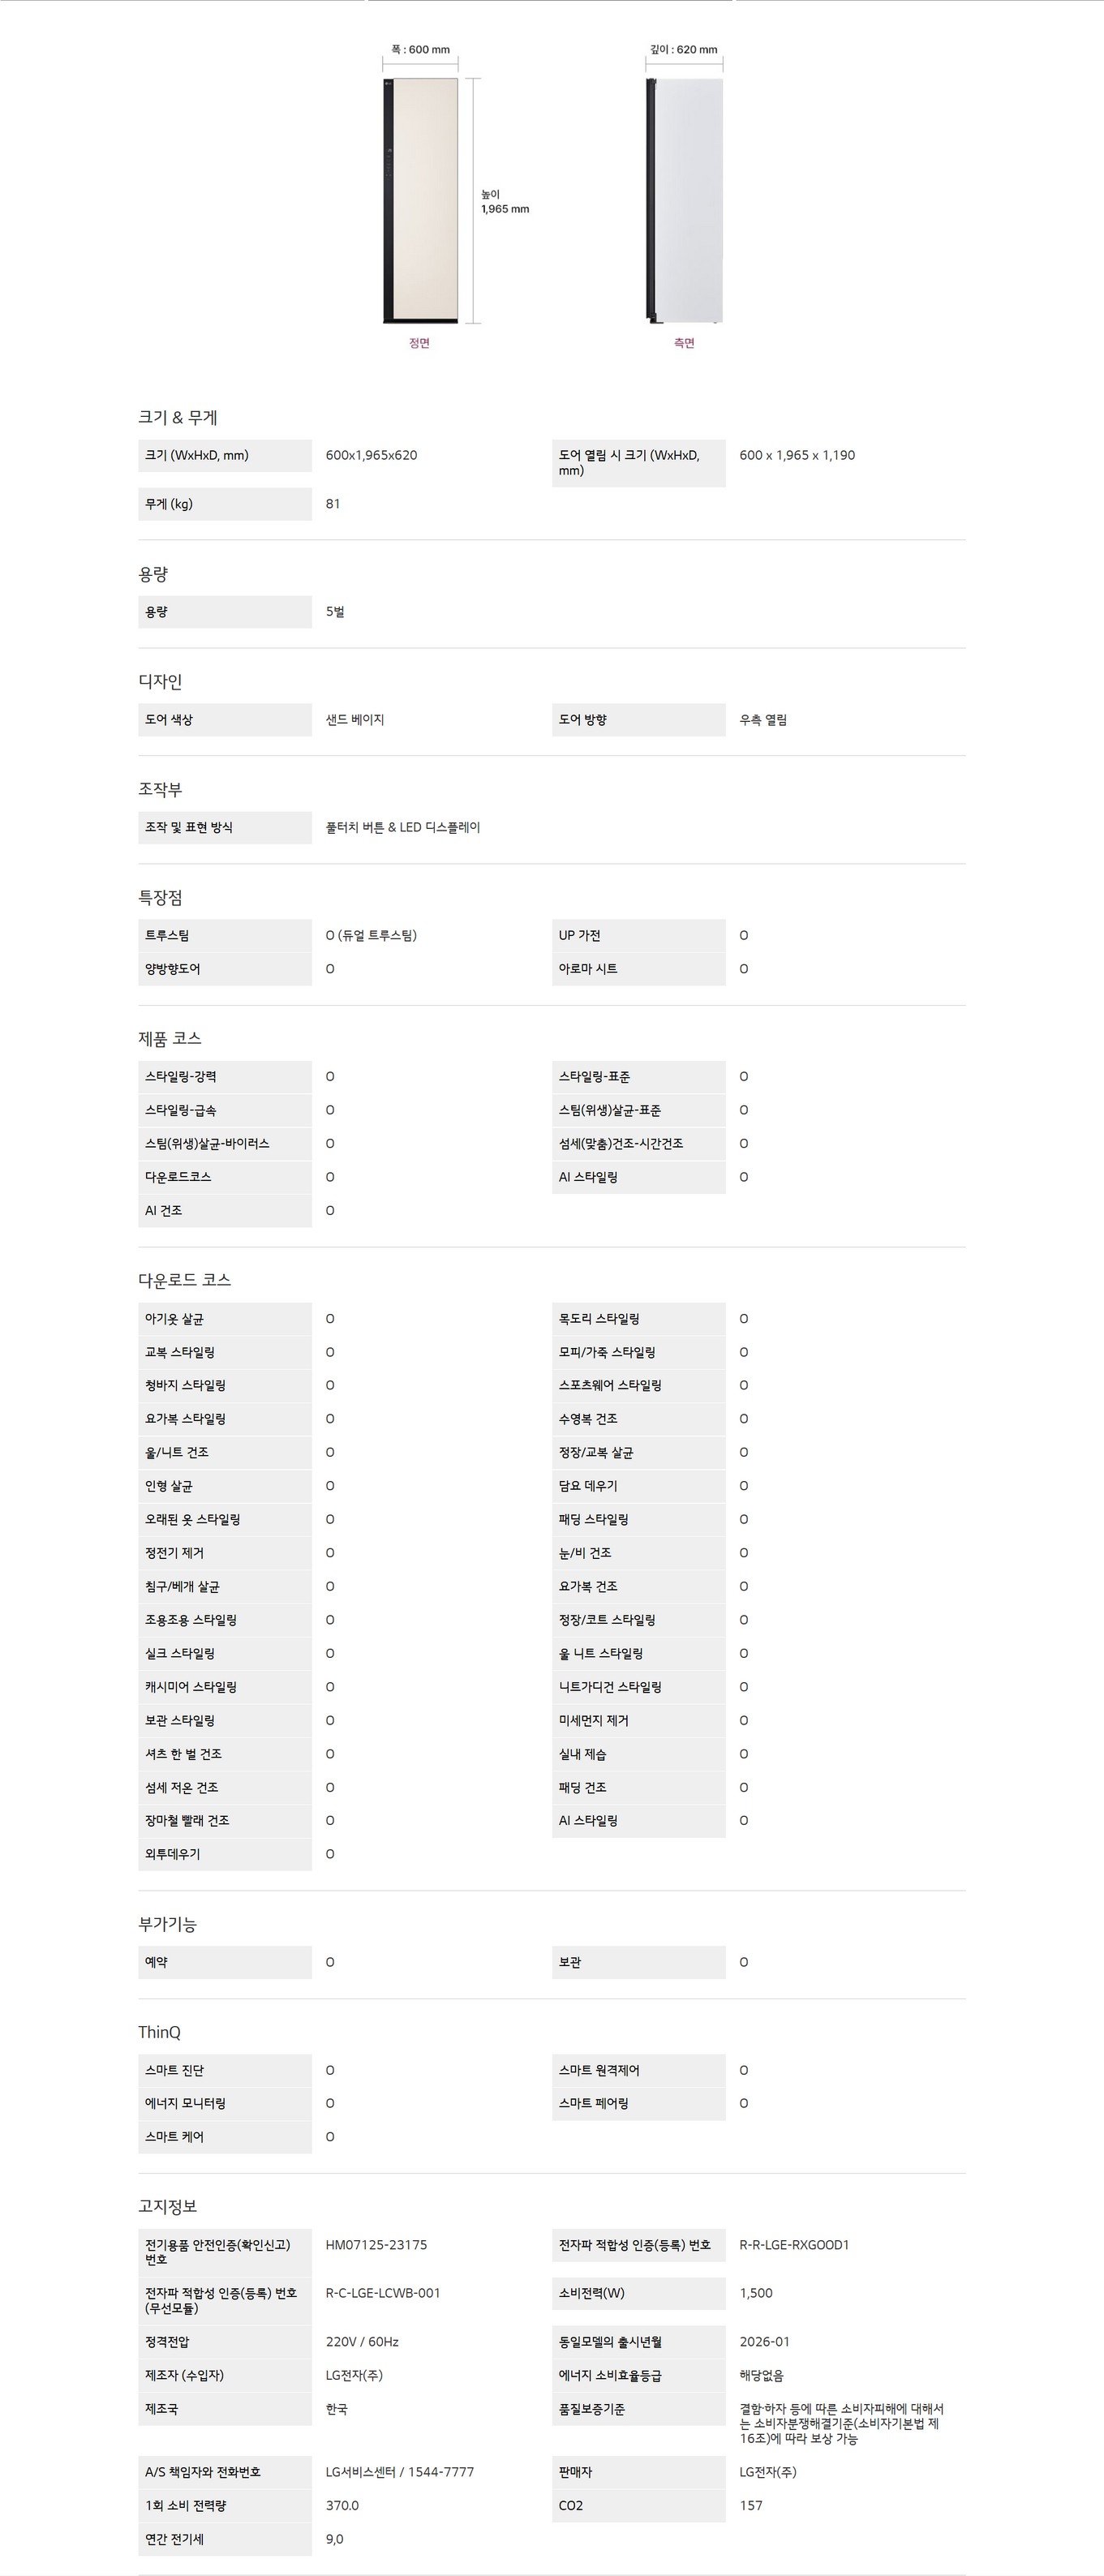Viewport: 1104px width, 2576px height.
Task: Click the 다운로드 코스 section heading
Action: coord(185,1280)
